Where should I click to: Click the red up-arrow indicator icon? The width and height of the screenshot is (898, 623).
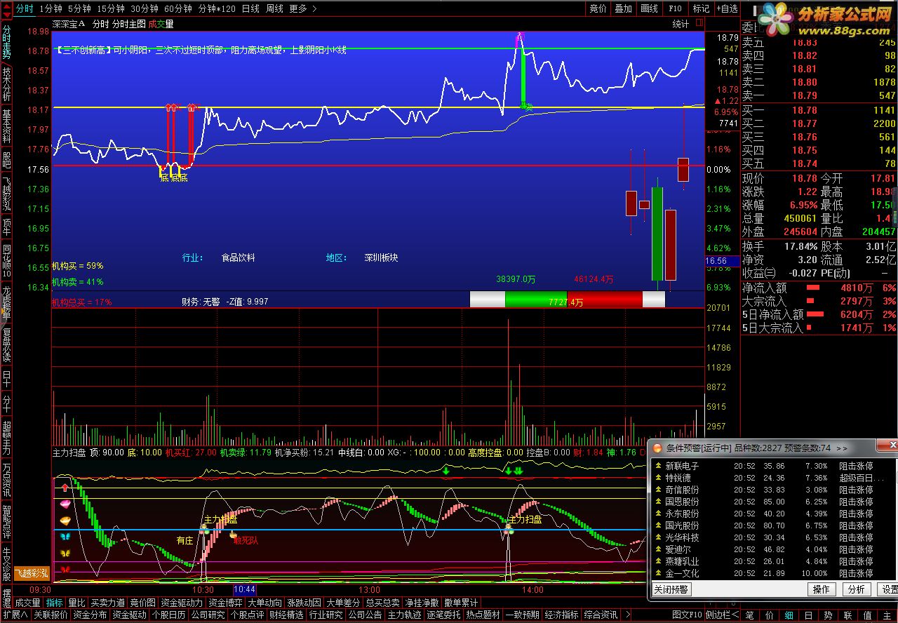click(65, 488)
